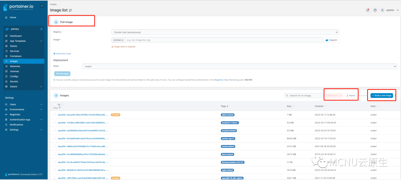Image resolution: width=401 pixels, height=180 pixels.
Task: Open the table settings three-dot icon
Action: pos(395,95)
